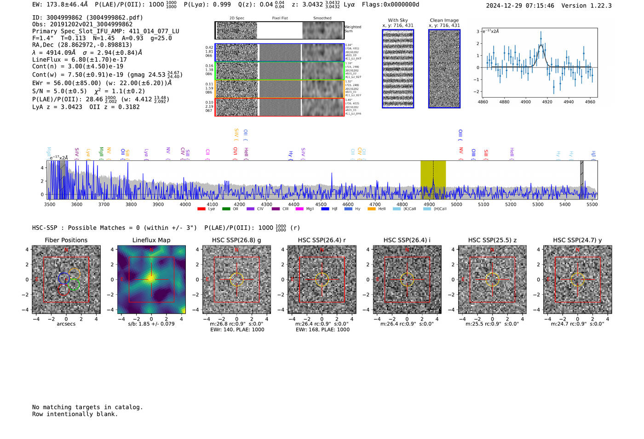Select the Primary Spec_Slot_IFU_AMP line

106,31
